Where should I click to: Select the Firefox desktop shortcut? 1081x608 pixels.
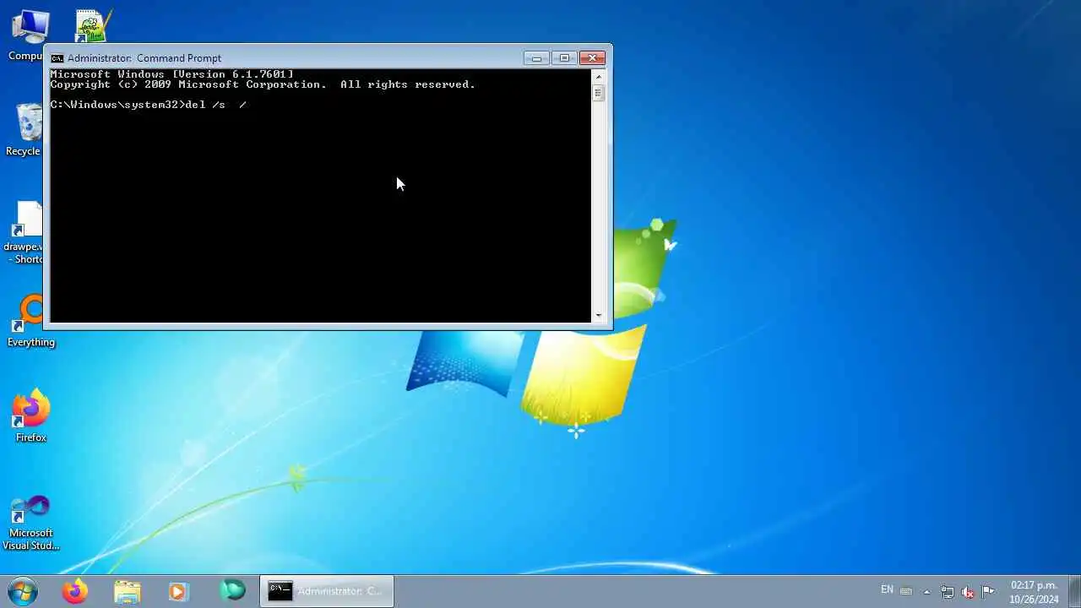[31, 415]
